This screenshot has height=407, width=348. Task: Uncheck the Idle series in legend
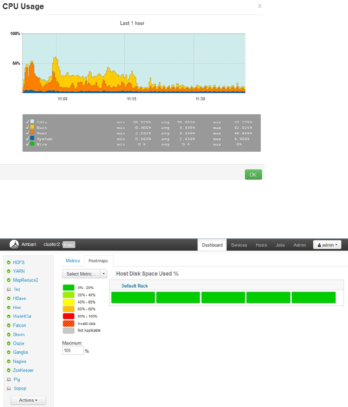pyautogui.click(x=27, y=122)
